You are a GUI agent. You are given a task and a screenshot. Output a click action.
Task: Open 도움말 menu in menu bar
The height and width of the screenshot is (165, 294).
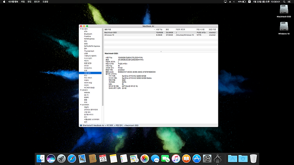(x=45, y=2)
